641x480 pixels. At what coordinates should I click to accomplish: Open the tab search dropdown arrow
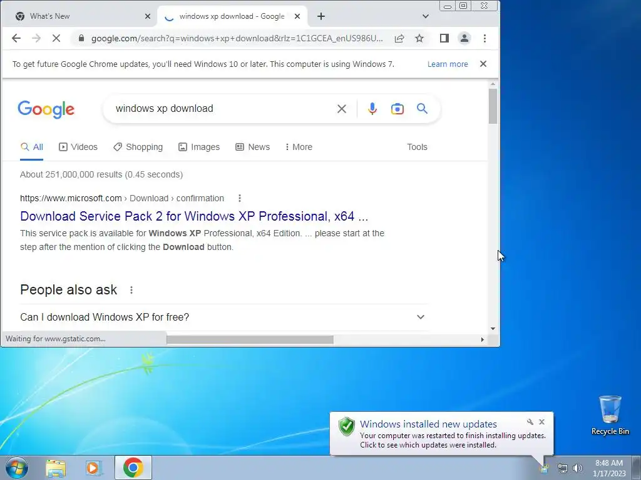click(x=426, y=16)
